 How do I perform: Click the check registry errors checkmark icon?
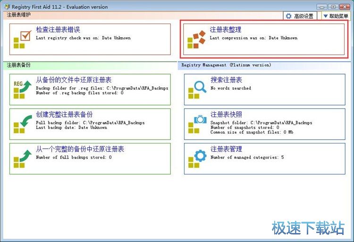(x=23, y=39)
